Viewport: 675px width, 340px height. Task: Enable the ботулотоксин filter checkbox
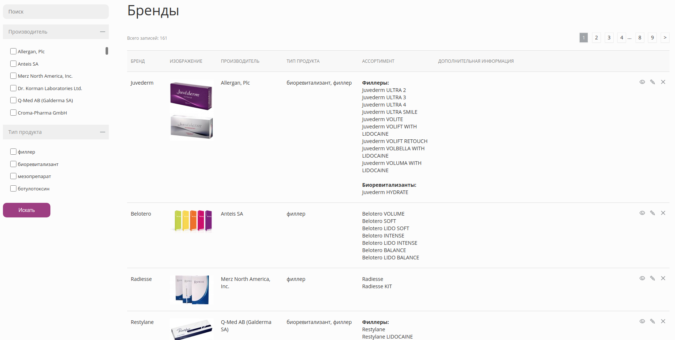coord(14,189)
